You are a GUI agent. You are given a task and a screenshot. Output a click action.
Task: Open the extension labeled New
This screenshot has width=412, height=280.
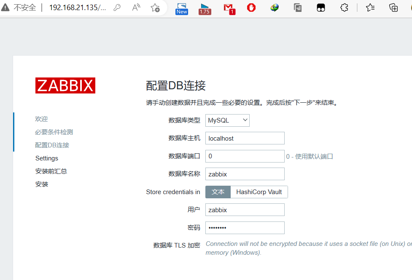pyautogui.click(x=182, y=9)
